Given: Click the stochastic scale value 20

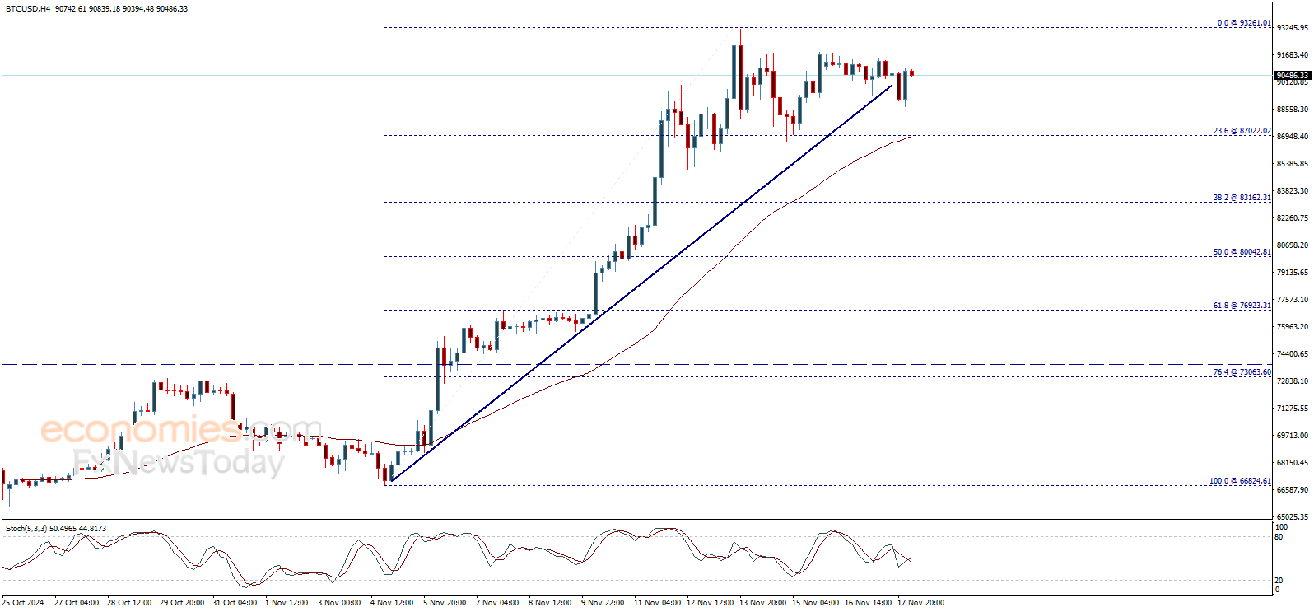Looking at the screenshot, I should coord(1279,581).
